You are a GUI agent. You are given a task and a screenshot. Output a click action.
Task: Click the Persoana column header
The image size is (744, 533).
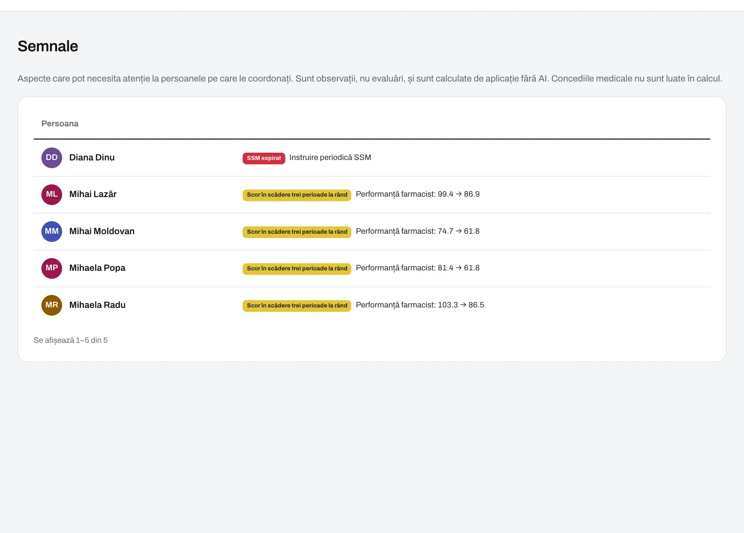60,124
